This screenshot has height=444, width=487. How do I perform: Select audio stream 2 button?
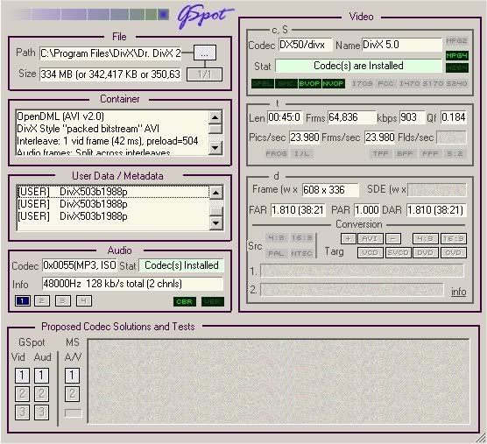click(42, 301)
